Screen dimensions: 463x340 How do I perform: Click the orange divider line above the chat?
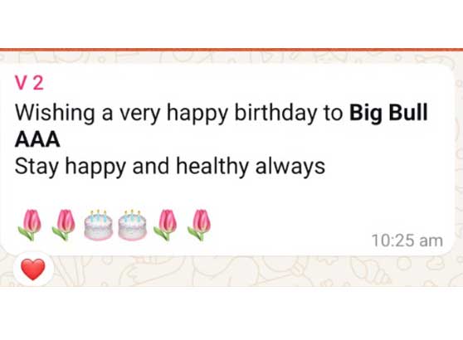pos(231,50)
